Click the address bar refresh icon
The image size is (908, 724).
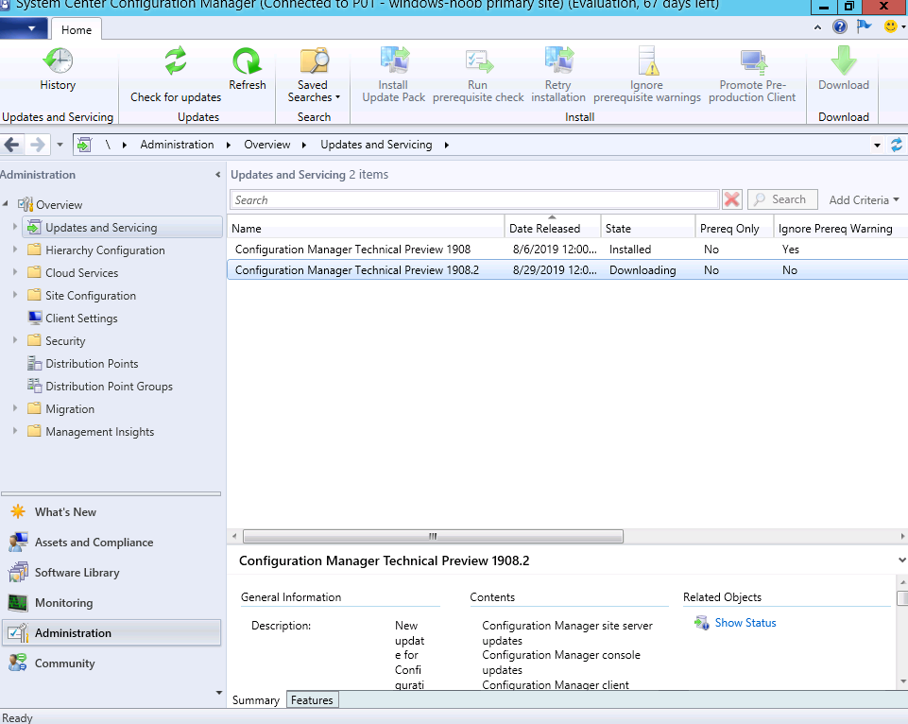(897, 145)
